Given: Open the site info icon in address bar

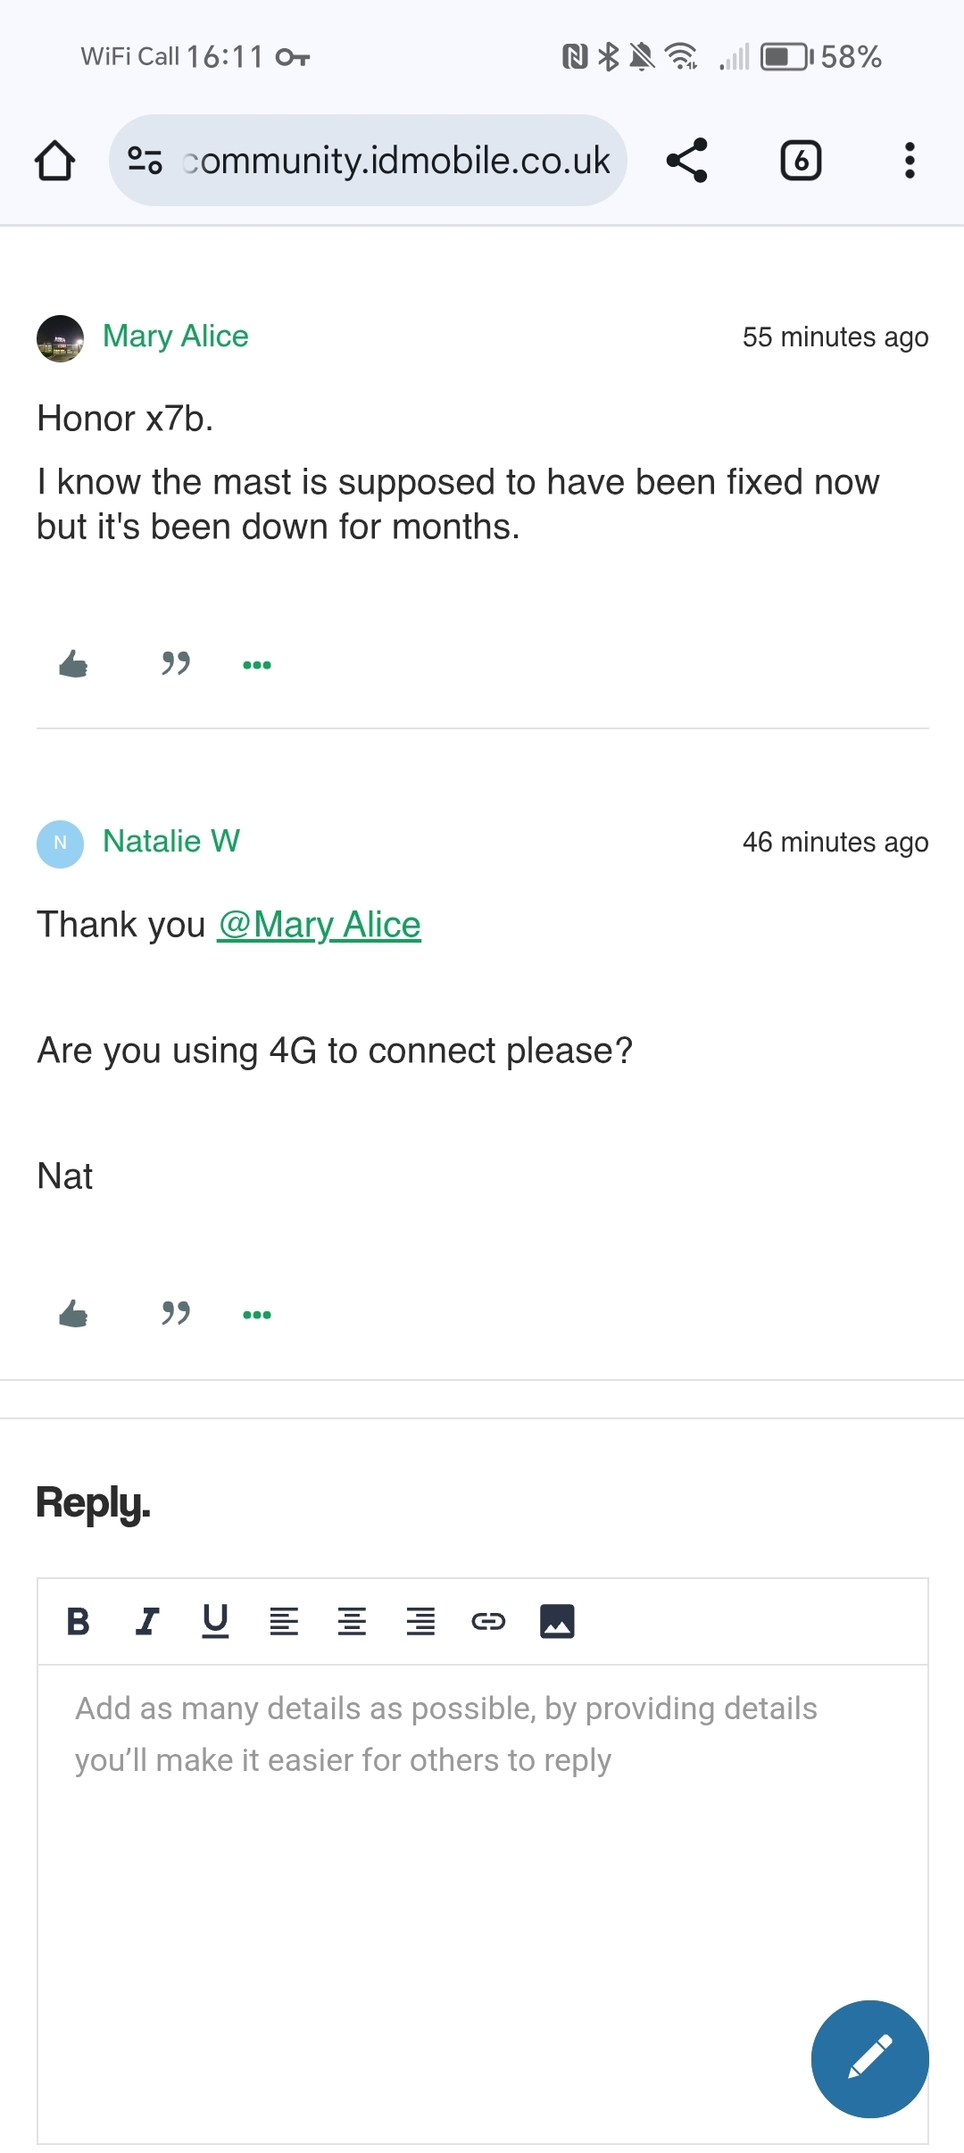Looking at the screenshot, I should coord(145,161).
